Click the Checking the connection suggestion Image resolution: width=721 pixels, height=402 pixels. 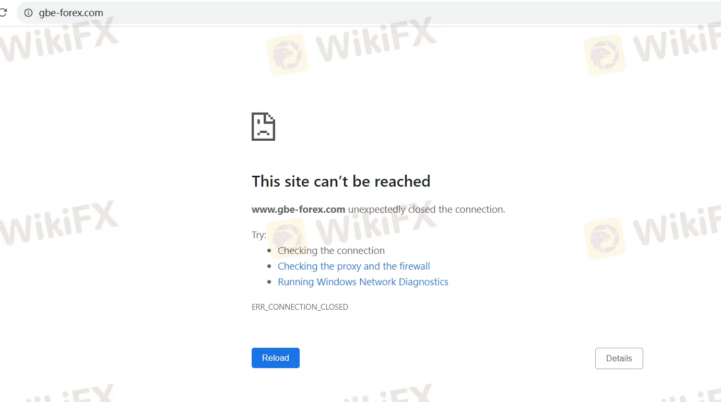331,251
